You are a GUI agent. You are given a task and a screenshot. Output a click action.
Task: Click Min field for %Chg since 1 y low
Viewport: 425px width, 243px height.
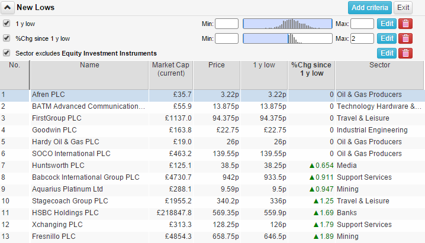pos(227,38)
